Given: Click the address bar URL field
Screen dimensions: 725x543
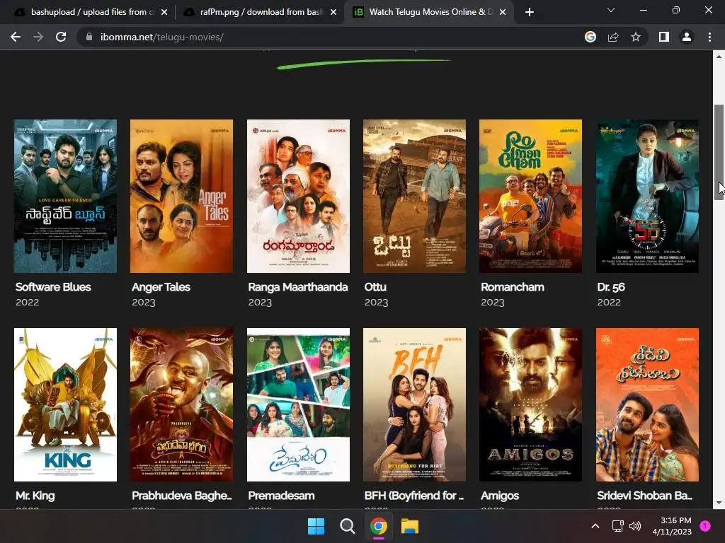Looking at the screenshot, I should click(333, 37).
